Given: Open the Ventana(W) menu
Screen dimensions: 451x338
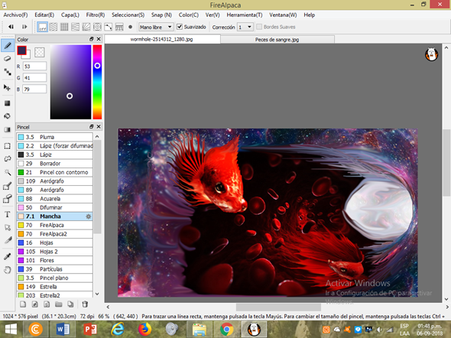Looking at the screenshot, I should click(x=283, y=15).
